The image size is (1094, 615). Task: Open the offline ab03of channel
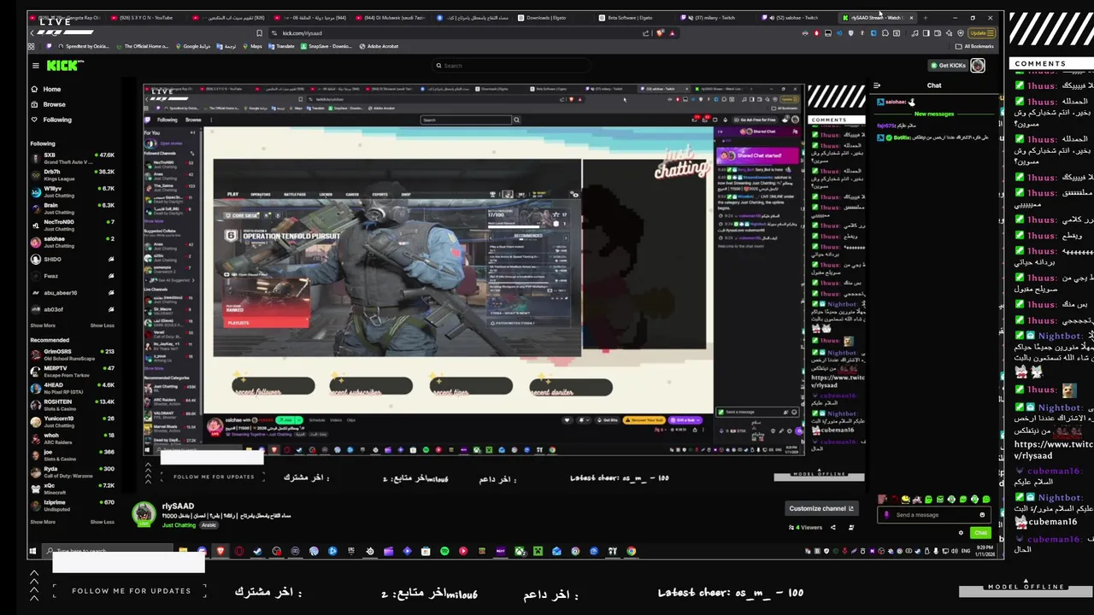click(x=73, y=309)
